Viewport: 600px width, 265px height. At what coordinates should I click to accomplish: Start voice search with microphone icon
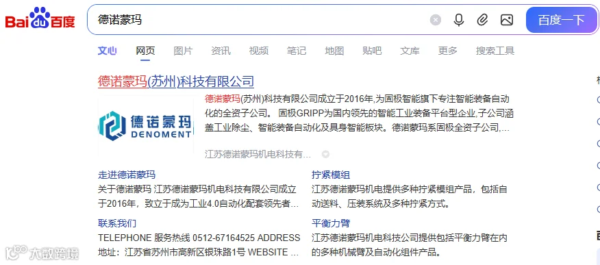click(459, 20)
